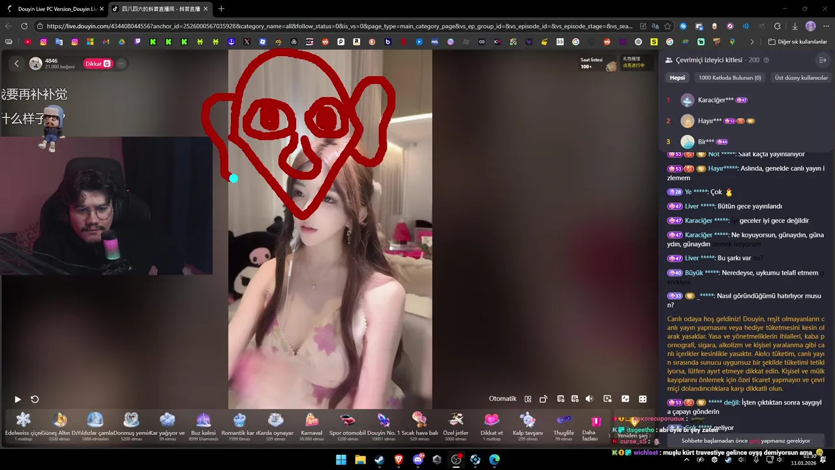Screen dimensions: 835x470
Task: Enter fullscreen with the rightmost player icon
Action: click(x=643, y=399)
